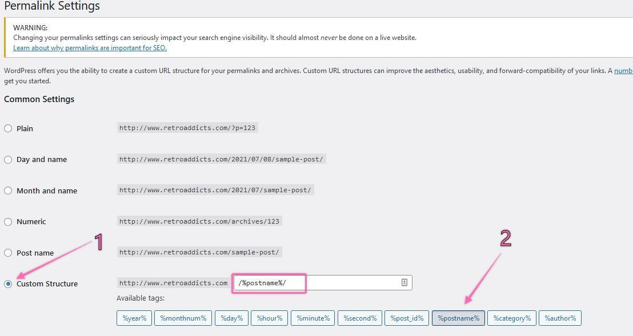Click the truncated link after "your links"
Image resolution: width=633 pixels, height=336 pixels.
point(624,71)
